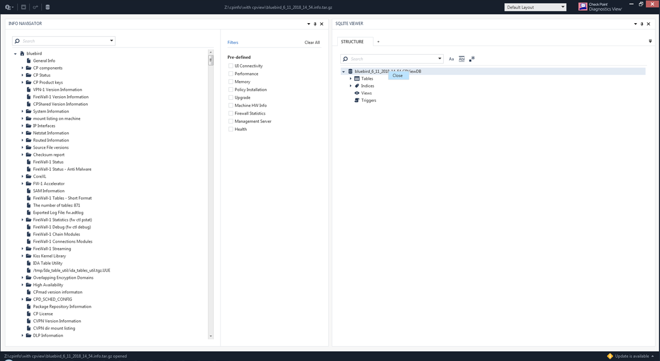Click the search magnifier in Info Navigator
Image resolution: width=660 pixels, height=361 pixels.
click(18, 41)
